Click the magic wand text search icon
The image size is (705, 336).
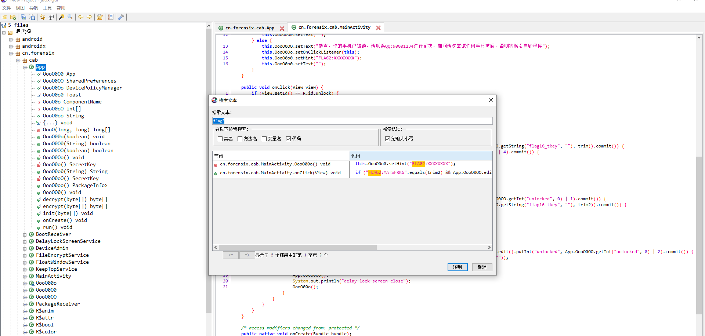(x=62, y=17)
